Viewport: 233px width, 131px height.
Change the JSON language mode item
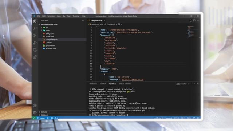pyautogui.click(x=189, y=118)
